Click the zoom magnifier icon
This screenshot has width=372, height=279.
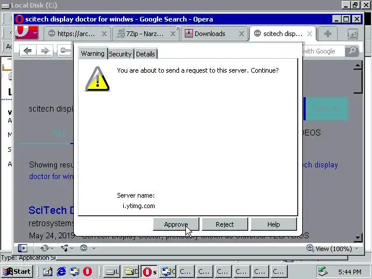[310, 248]
